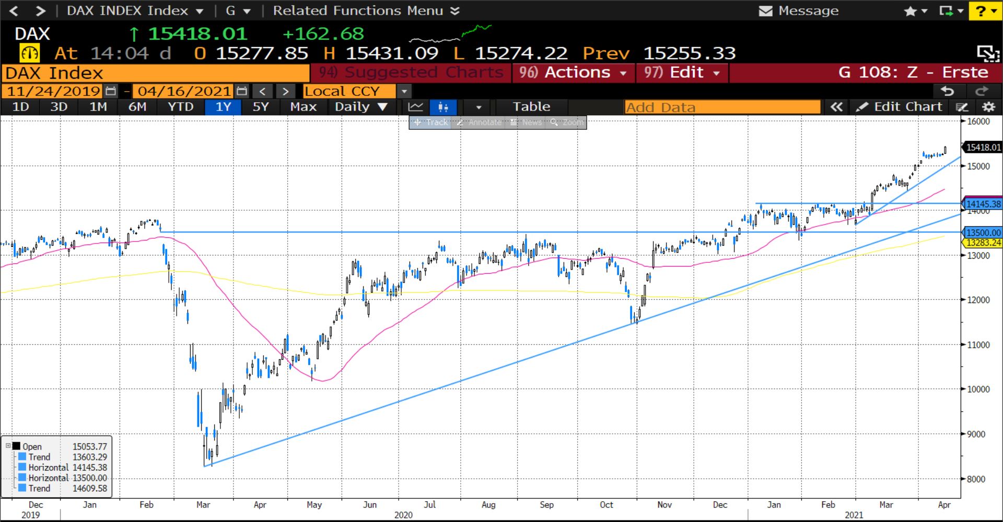Select the 6M time range
This screenshot has width=1003, height=522.
[137, 107]
